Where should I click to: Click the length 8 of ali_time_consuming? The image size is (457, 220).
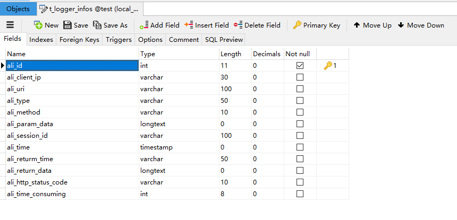(x=222, y=194)
